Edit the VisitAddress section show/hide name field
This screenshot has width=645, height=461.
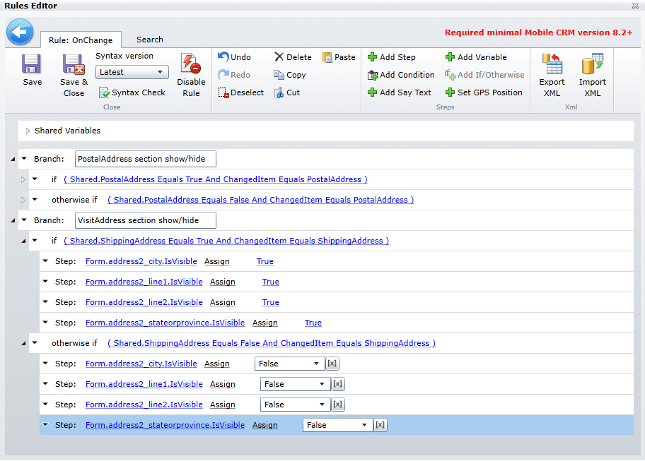[146, 220]
